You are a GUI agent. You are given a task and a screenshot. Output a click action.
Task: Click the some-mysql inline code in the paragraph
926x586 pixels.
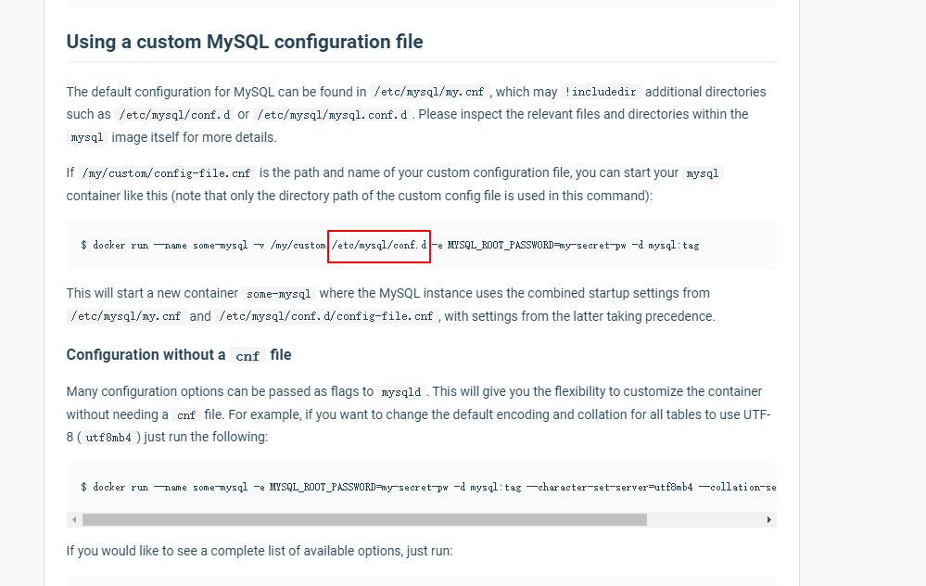click(278, 294)
